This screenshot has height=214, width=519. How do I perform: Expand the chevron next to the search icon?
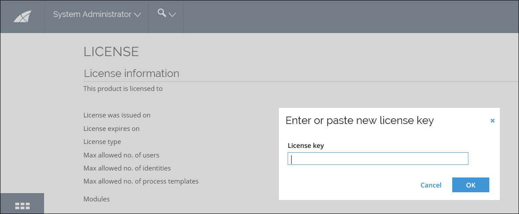[x=172, y=14]
